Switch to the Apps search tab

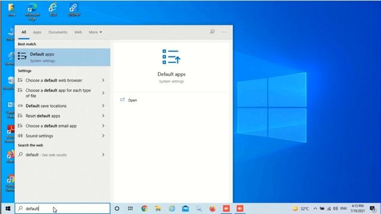click(37, 32)
